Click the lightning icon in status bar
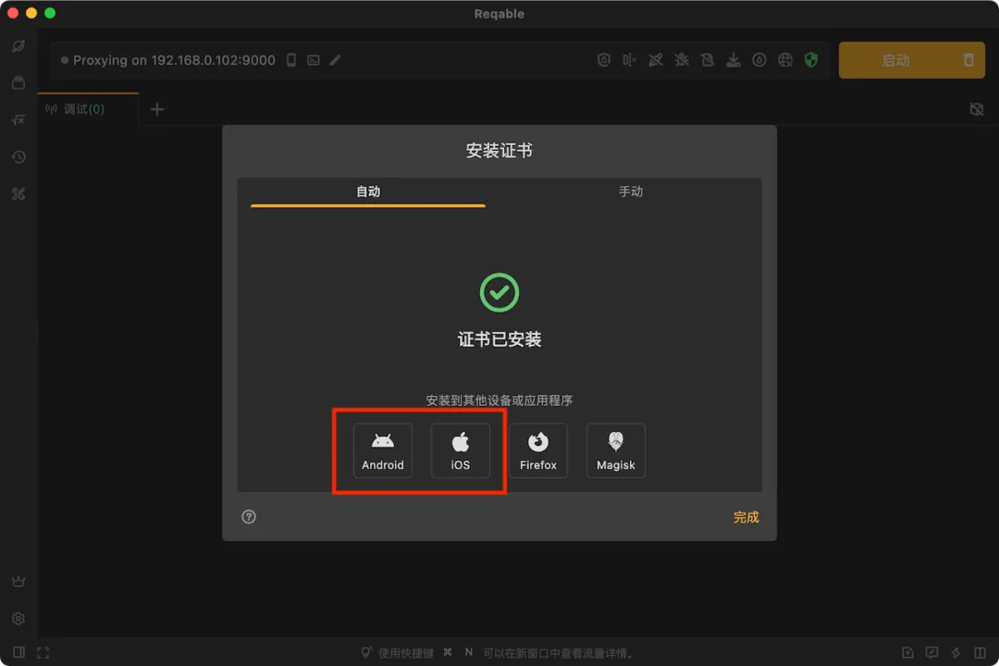 [x=956, y=652]
